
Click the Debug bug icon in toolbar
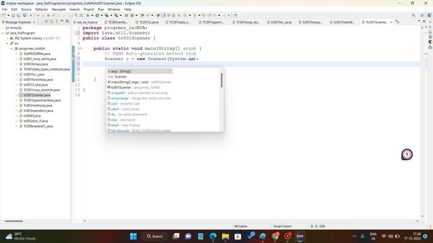88,16
